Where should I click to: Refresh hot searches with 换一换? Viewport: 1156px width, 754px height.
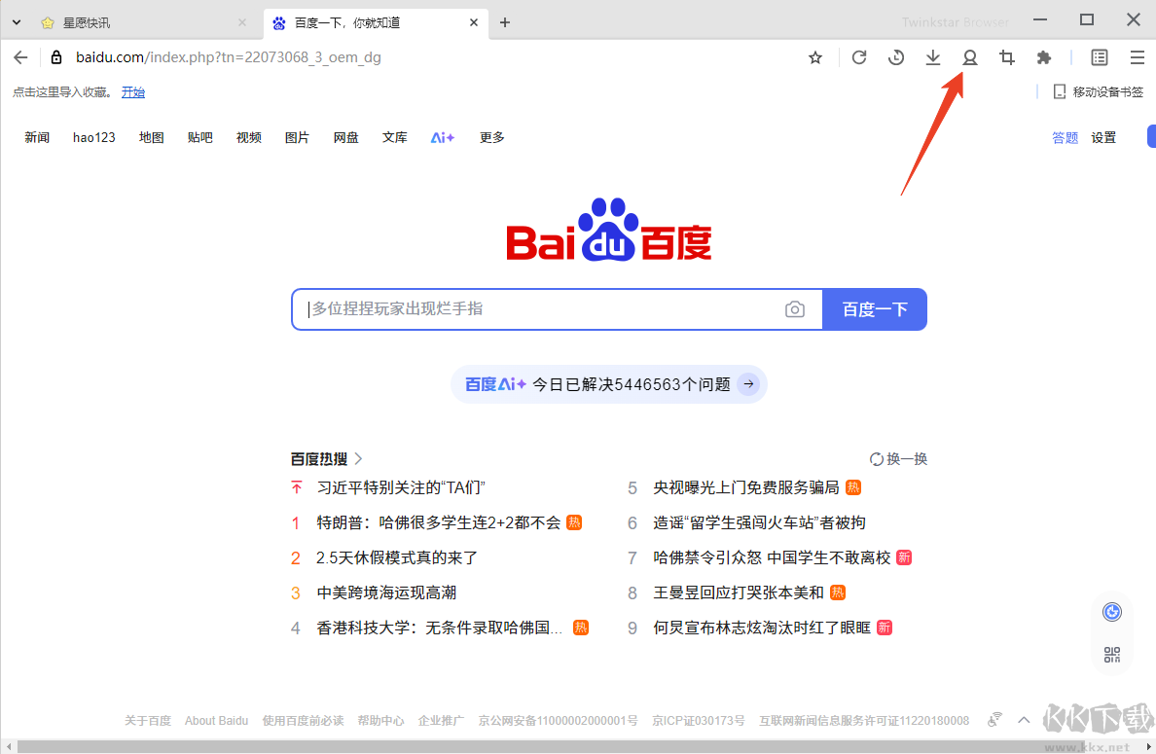pyautogui.click(x=898, y=459)
